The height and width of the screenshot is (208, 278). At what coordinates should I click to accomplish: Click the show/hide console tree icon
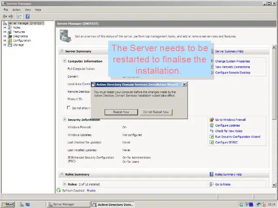[x=20, y=16]
